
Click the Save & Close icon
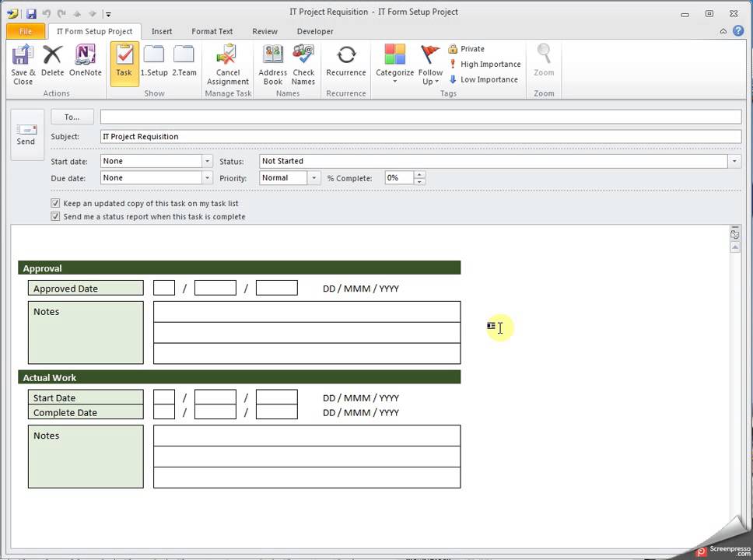tap(23, 65)
